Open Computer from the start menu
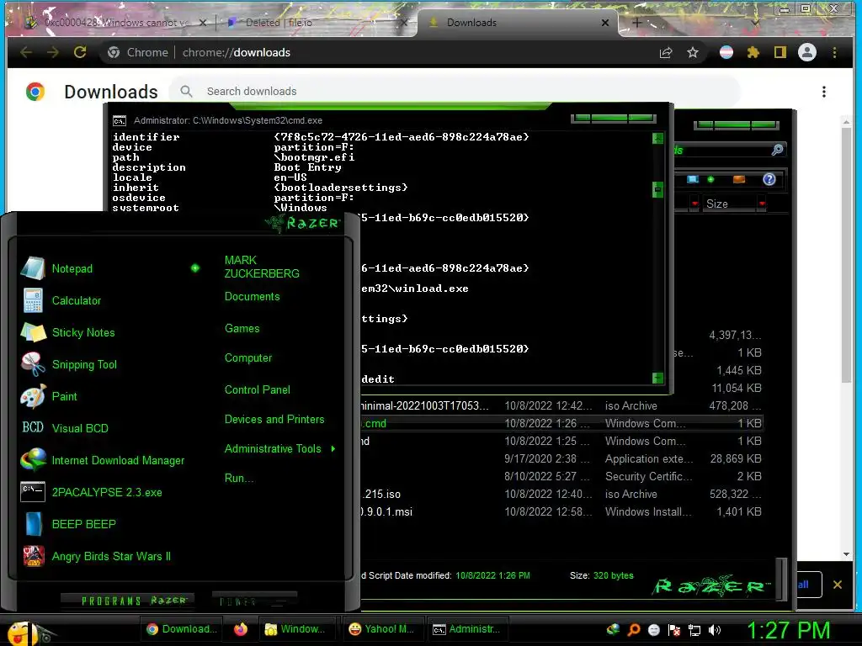 tap(248, 358)
